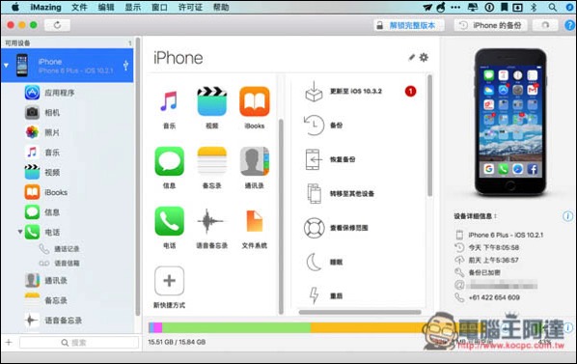Focus the 搜索 search field

pos(79,343)
